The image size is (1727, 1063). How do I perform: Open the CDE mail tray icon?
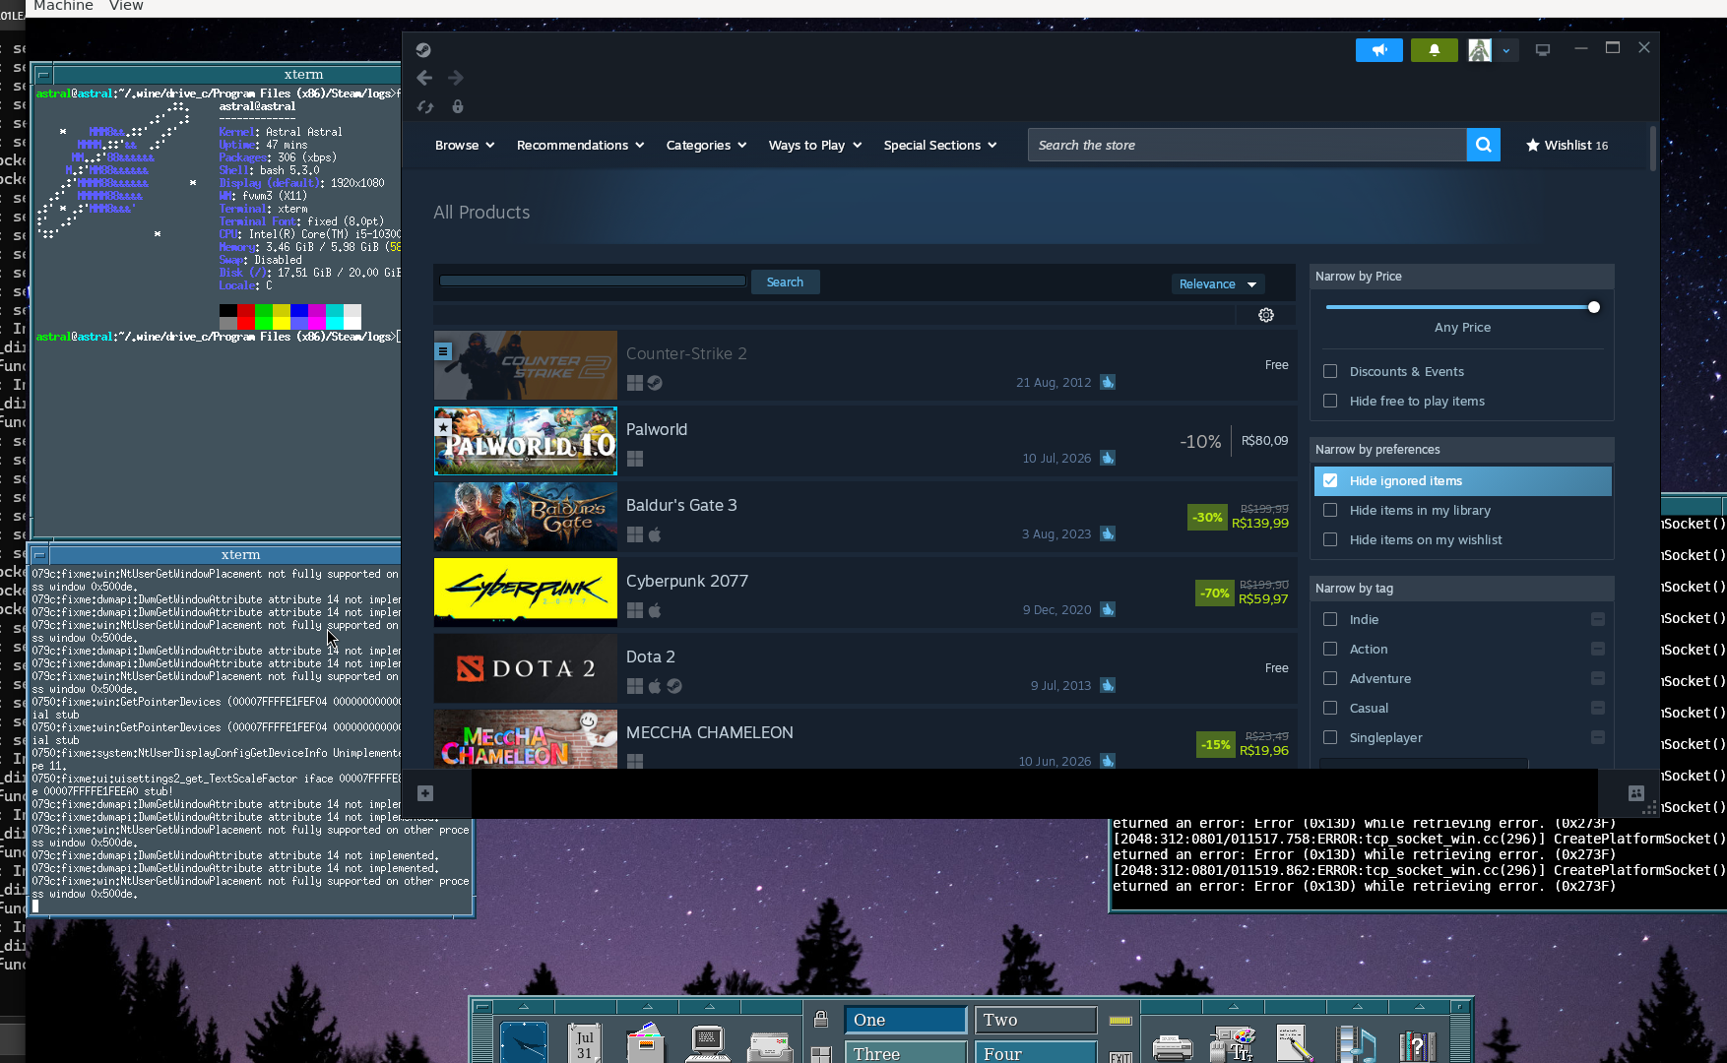(770, 1046)
